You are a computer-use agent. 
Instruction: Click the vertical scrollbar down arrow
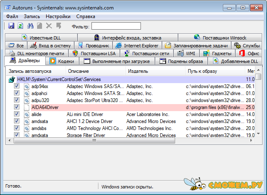(258, 134)
